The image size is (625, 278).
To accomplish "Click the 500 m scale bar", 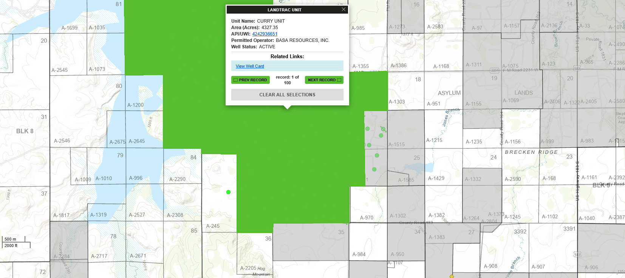I will 14,239.
